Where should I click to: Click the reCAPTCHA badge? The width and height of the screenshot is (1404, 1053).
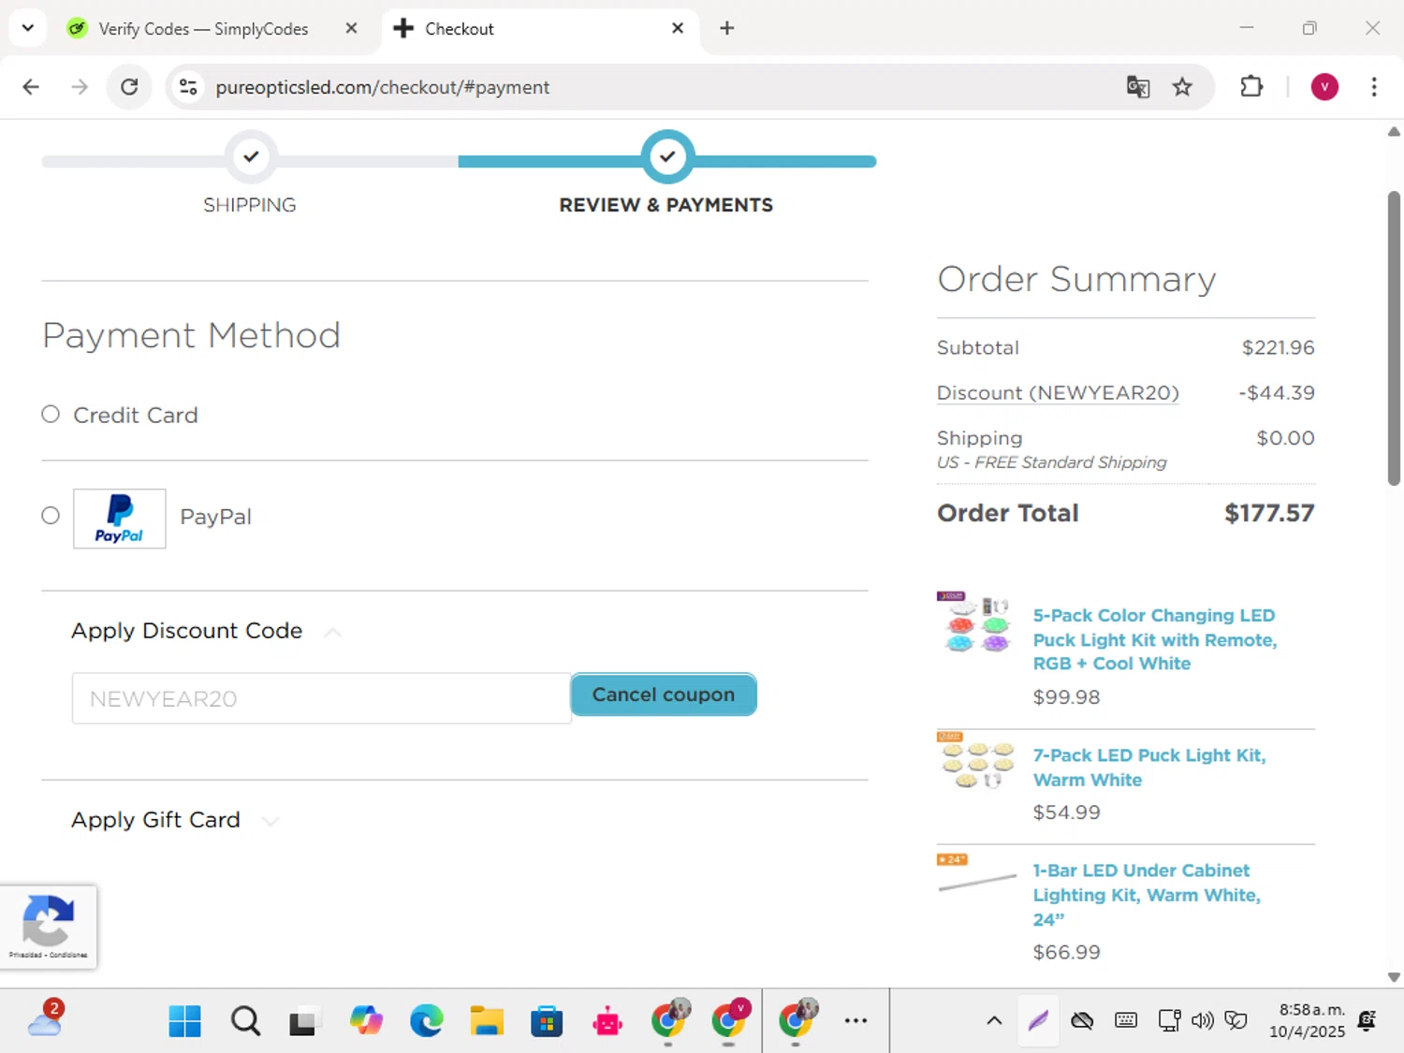49,927
